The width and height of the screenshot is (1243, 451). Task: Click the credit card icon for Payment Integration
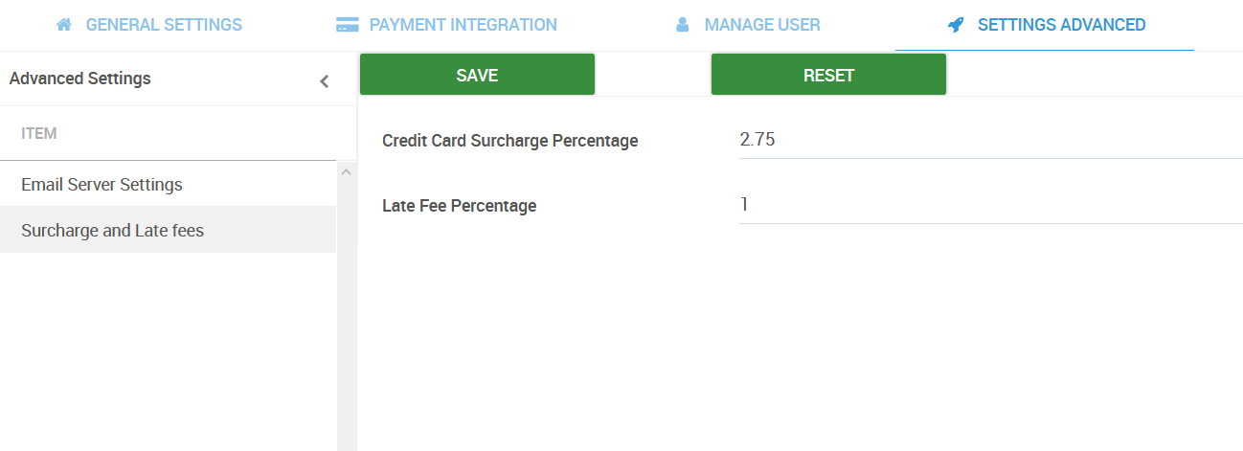pos(347,25)
